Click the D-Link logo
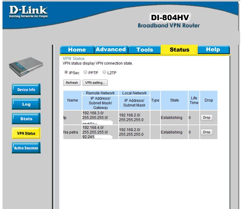The width and height of the screenshot is (246, 209). [28, 12]
